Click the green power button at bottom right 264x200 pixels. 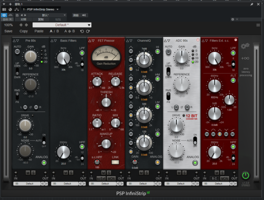(246, 175)
